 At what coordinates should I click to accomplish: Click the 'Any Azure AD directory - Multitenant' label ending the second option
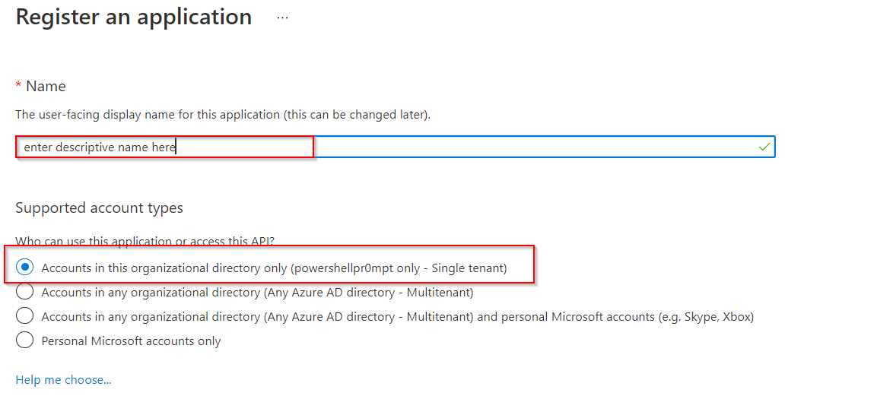[x=369, y=293]
